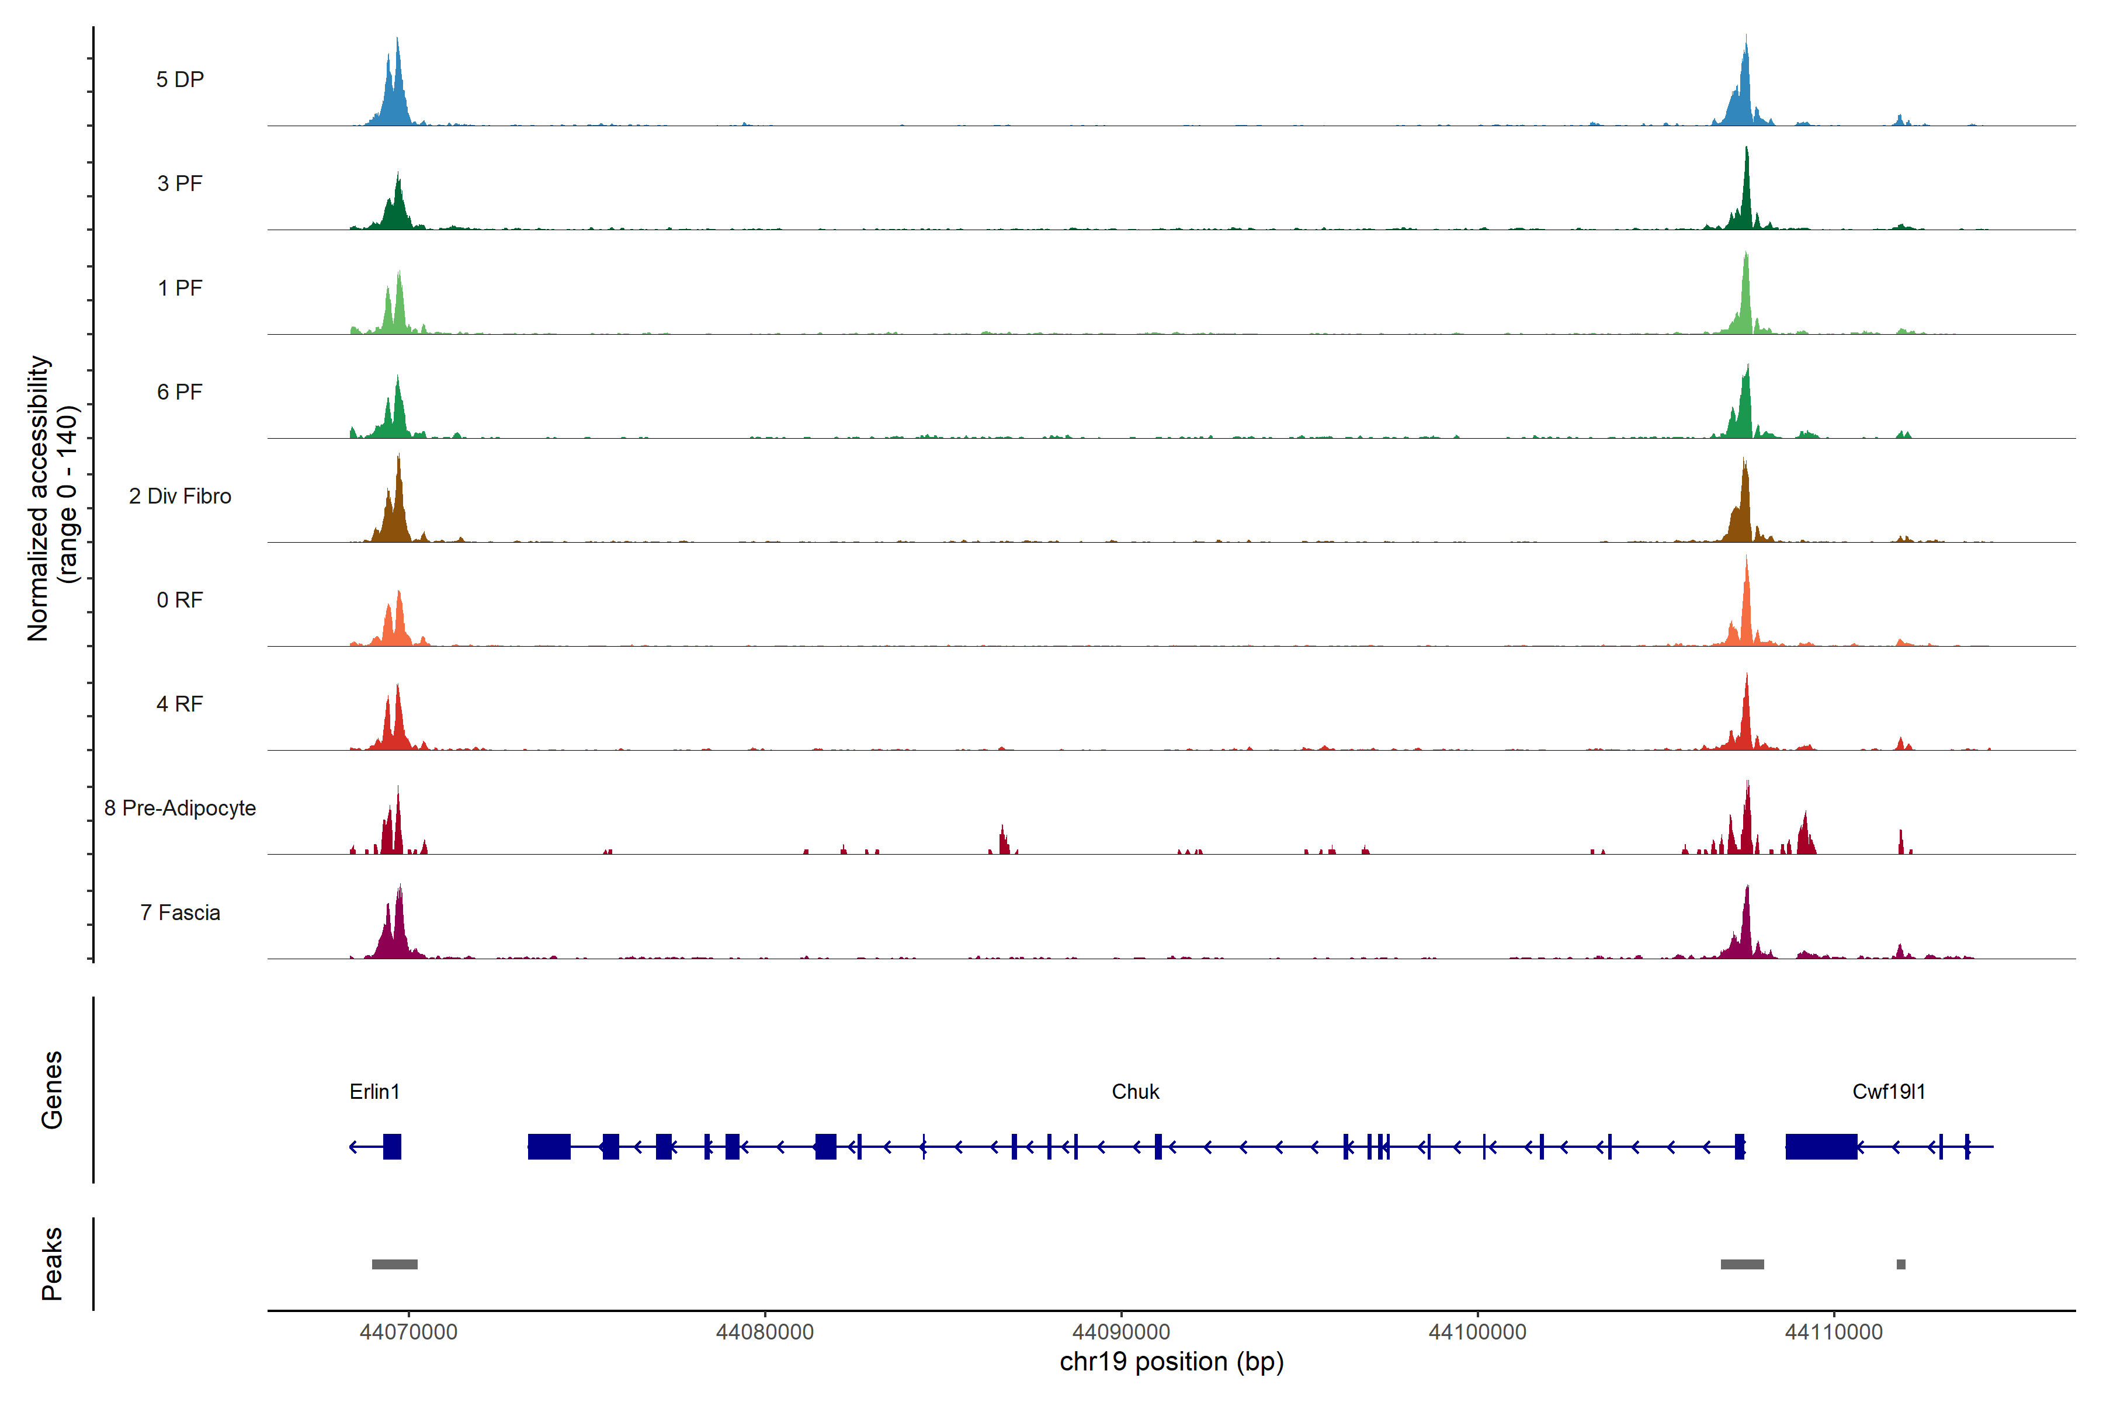Click the 44110000 axis tick label
2103x1402 pixels.
coord(1833,1331)
